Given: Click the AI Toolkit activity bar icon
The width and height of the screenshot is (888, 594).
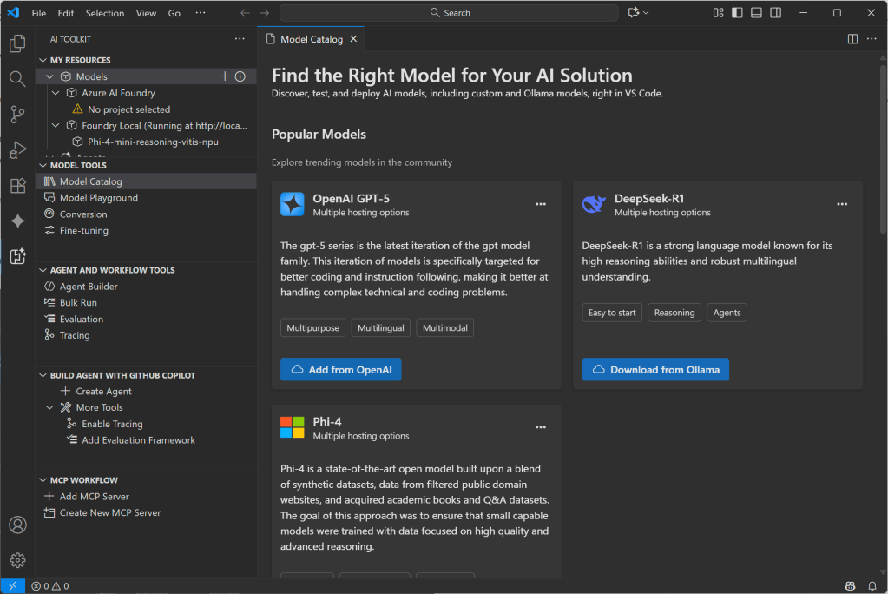Looking at the screenshot, I should tap(17, 256).
